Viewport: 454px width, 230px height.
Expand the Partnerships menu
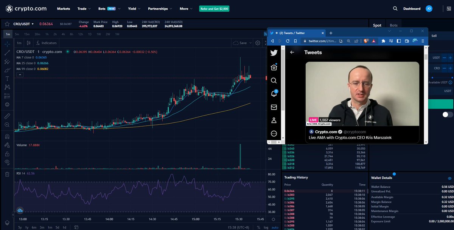[160, 8]
